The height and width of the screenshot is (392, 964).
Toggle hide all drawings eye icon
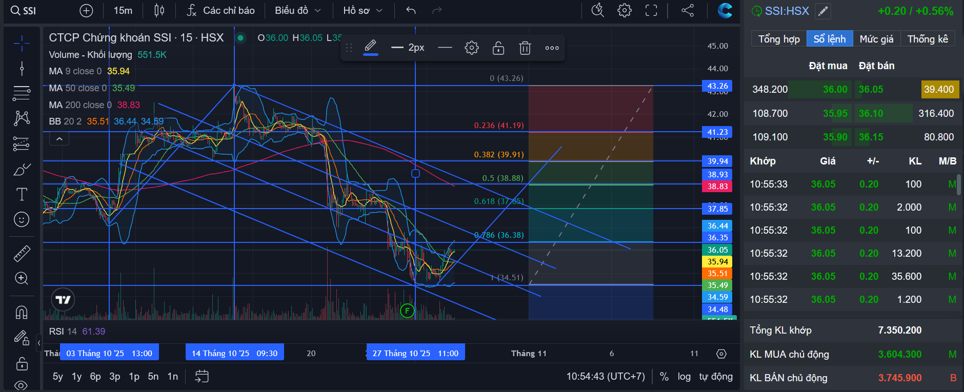tap(22, 385)
